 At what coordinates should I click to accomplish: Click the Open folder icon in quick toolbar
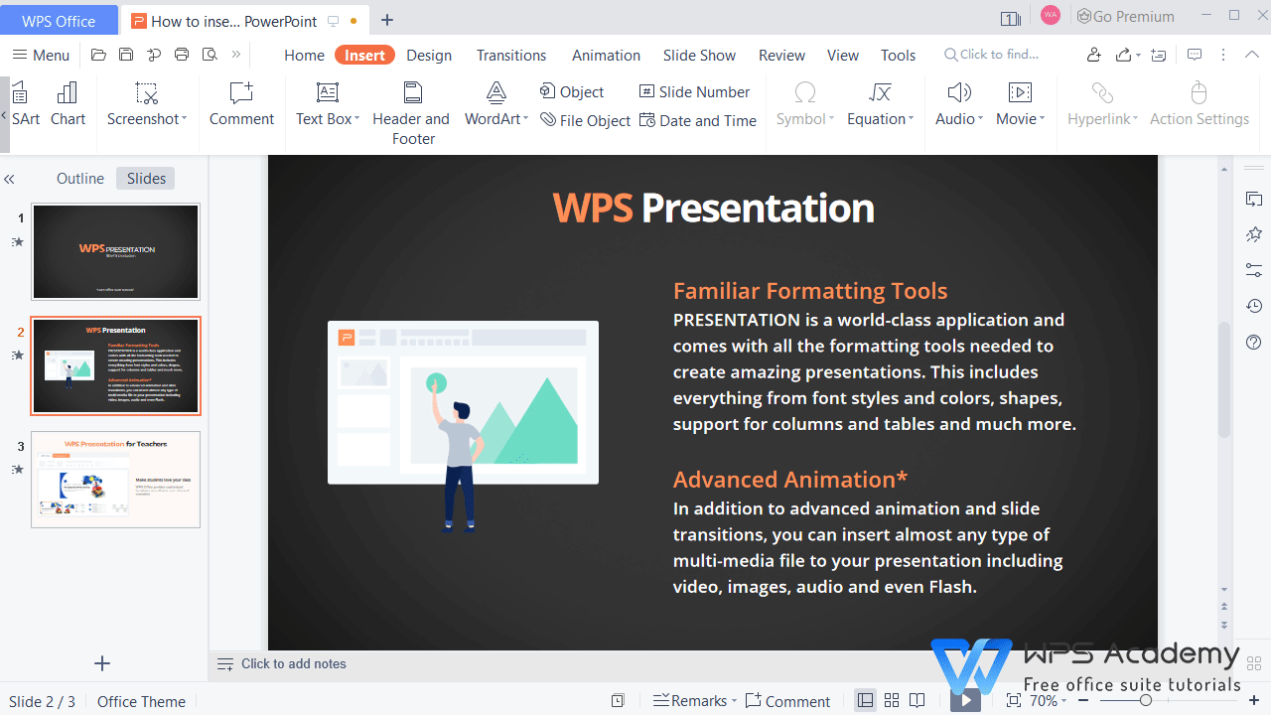[x=98, y=55]
